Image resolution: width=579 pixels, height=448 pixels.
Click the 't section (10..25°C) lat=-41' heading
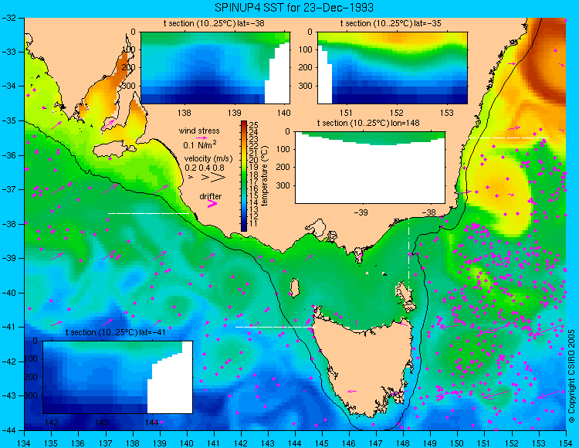tap(115, 332)
